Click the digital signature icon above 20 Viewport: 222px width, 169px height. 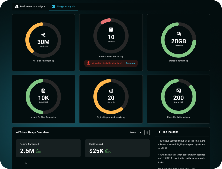click(111, 91)
